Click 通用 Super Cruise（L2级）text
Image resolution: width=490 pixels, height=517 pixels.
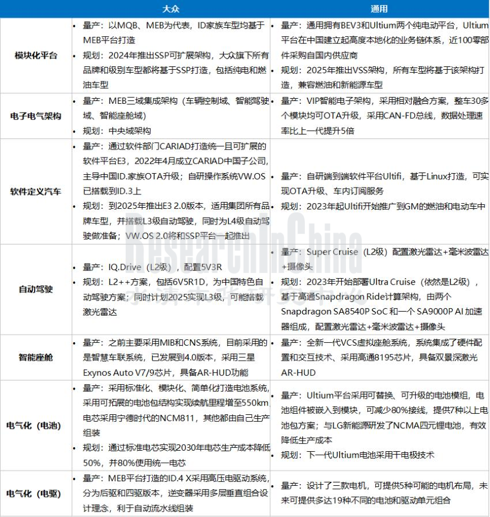click(x=385, y=259)
